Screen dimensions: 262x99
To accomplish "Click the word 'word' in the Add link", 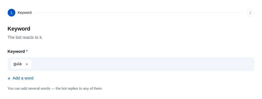I will (29, 78).
